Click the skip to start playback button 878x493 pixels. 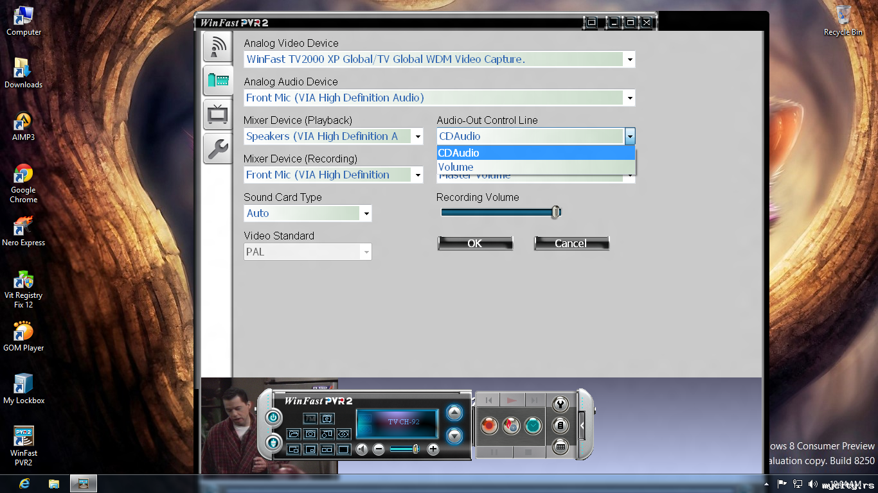point(488,401)
